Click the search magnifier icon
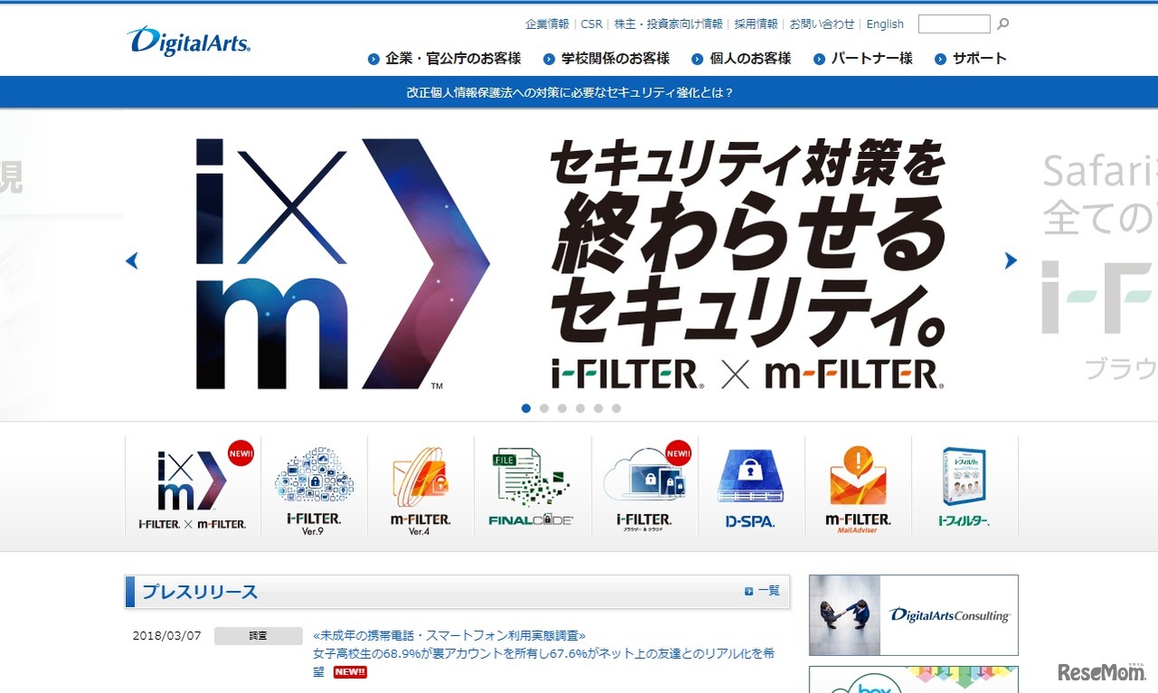The height and width of the screenshot is (693, 1158). (x=1002, y=24)
